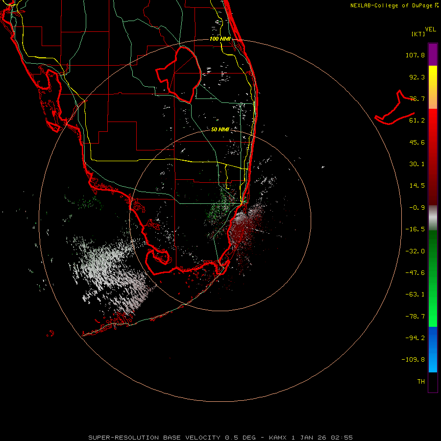Click the 61.2 velocity label
Screen dimensions: 441x441
click(417, 121)
